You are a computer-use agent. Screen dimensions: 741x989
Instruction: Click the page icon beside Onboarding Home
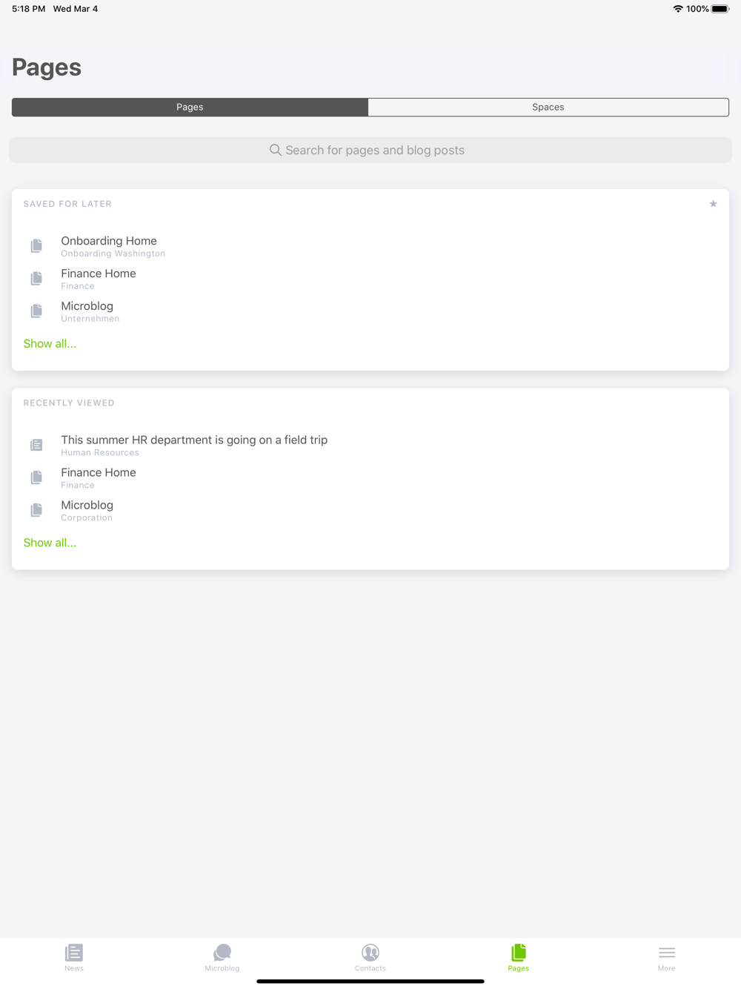click(36, 245)
